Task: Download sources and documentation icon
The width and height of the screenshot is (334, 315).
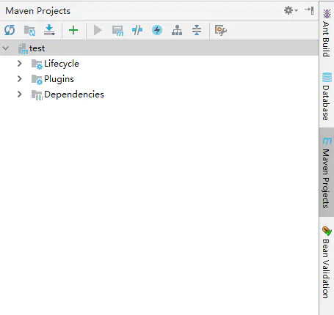Action: point(49,30)
